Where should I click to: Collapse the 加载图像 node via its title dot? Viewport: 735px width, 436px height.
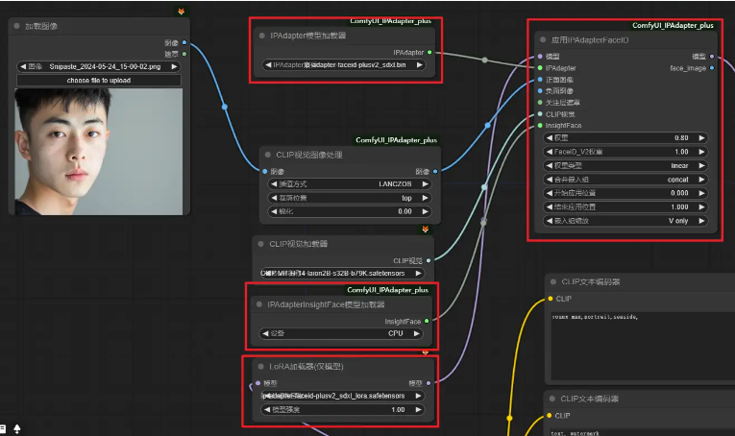pos(17,26)
